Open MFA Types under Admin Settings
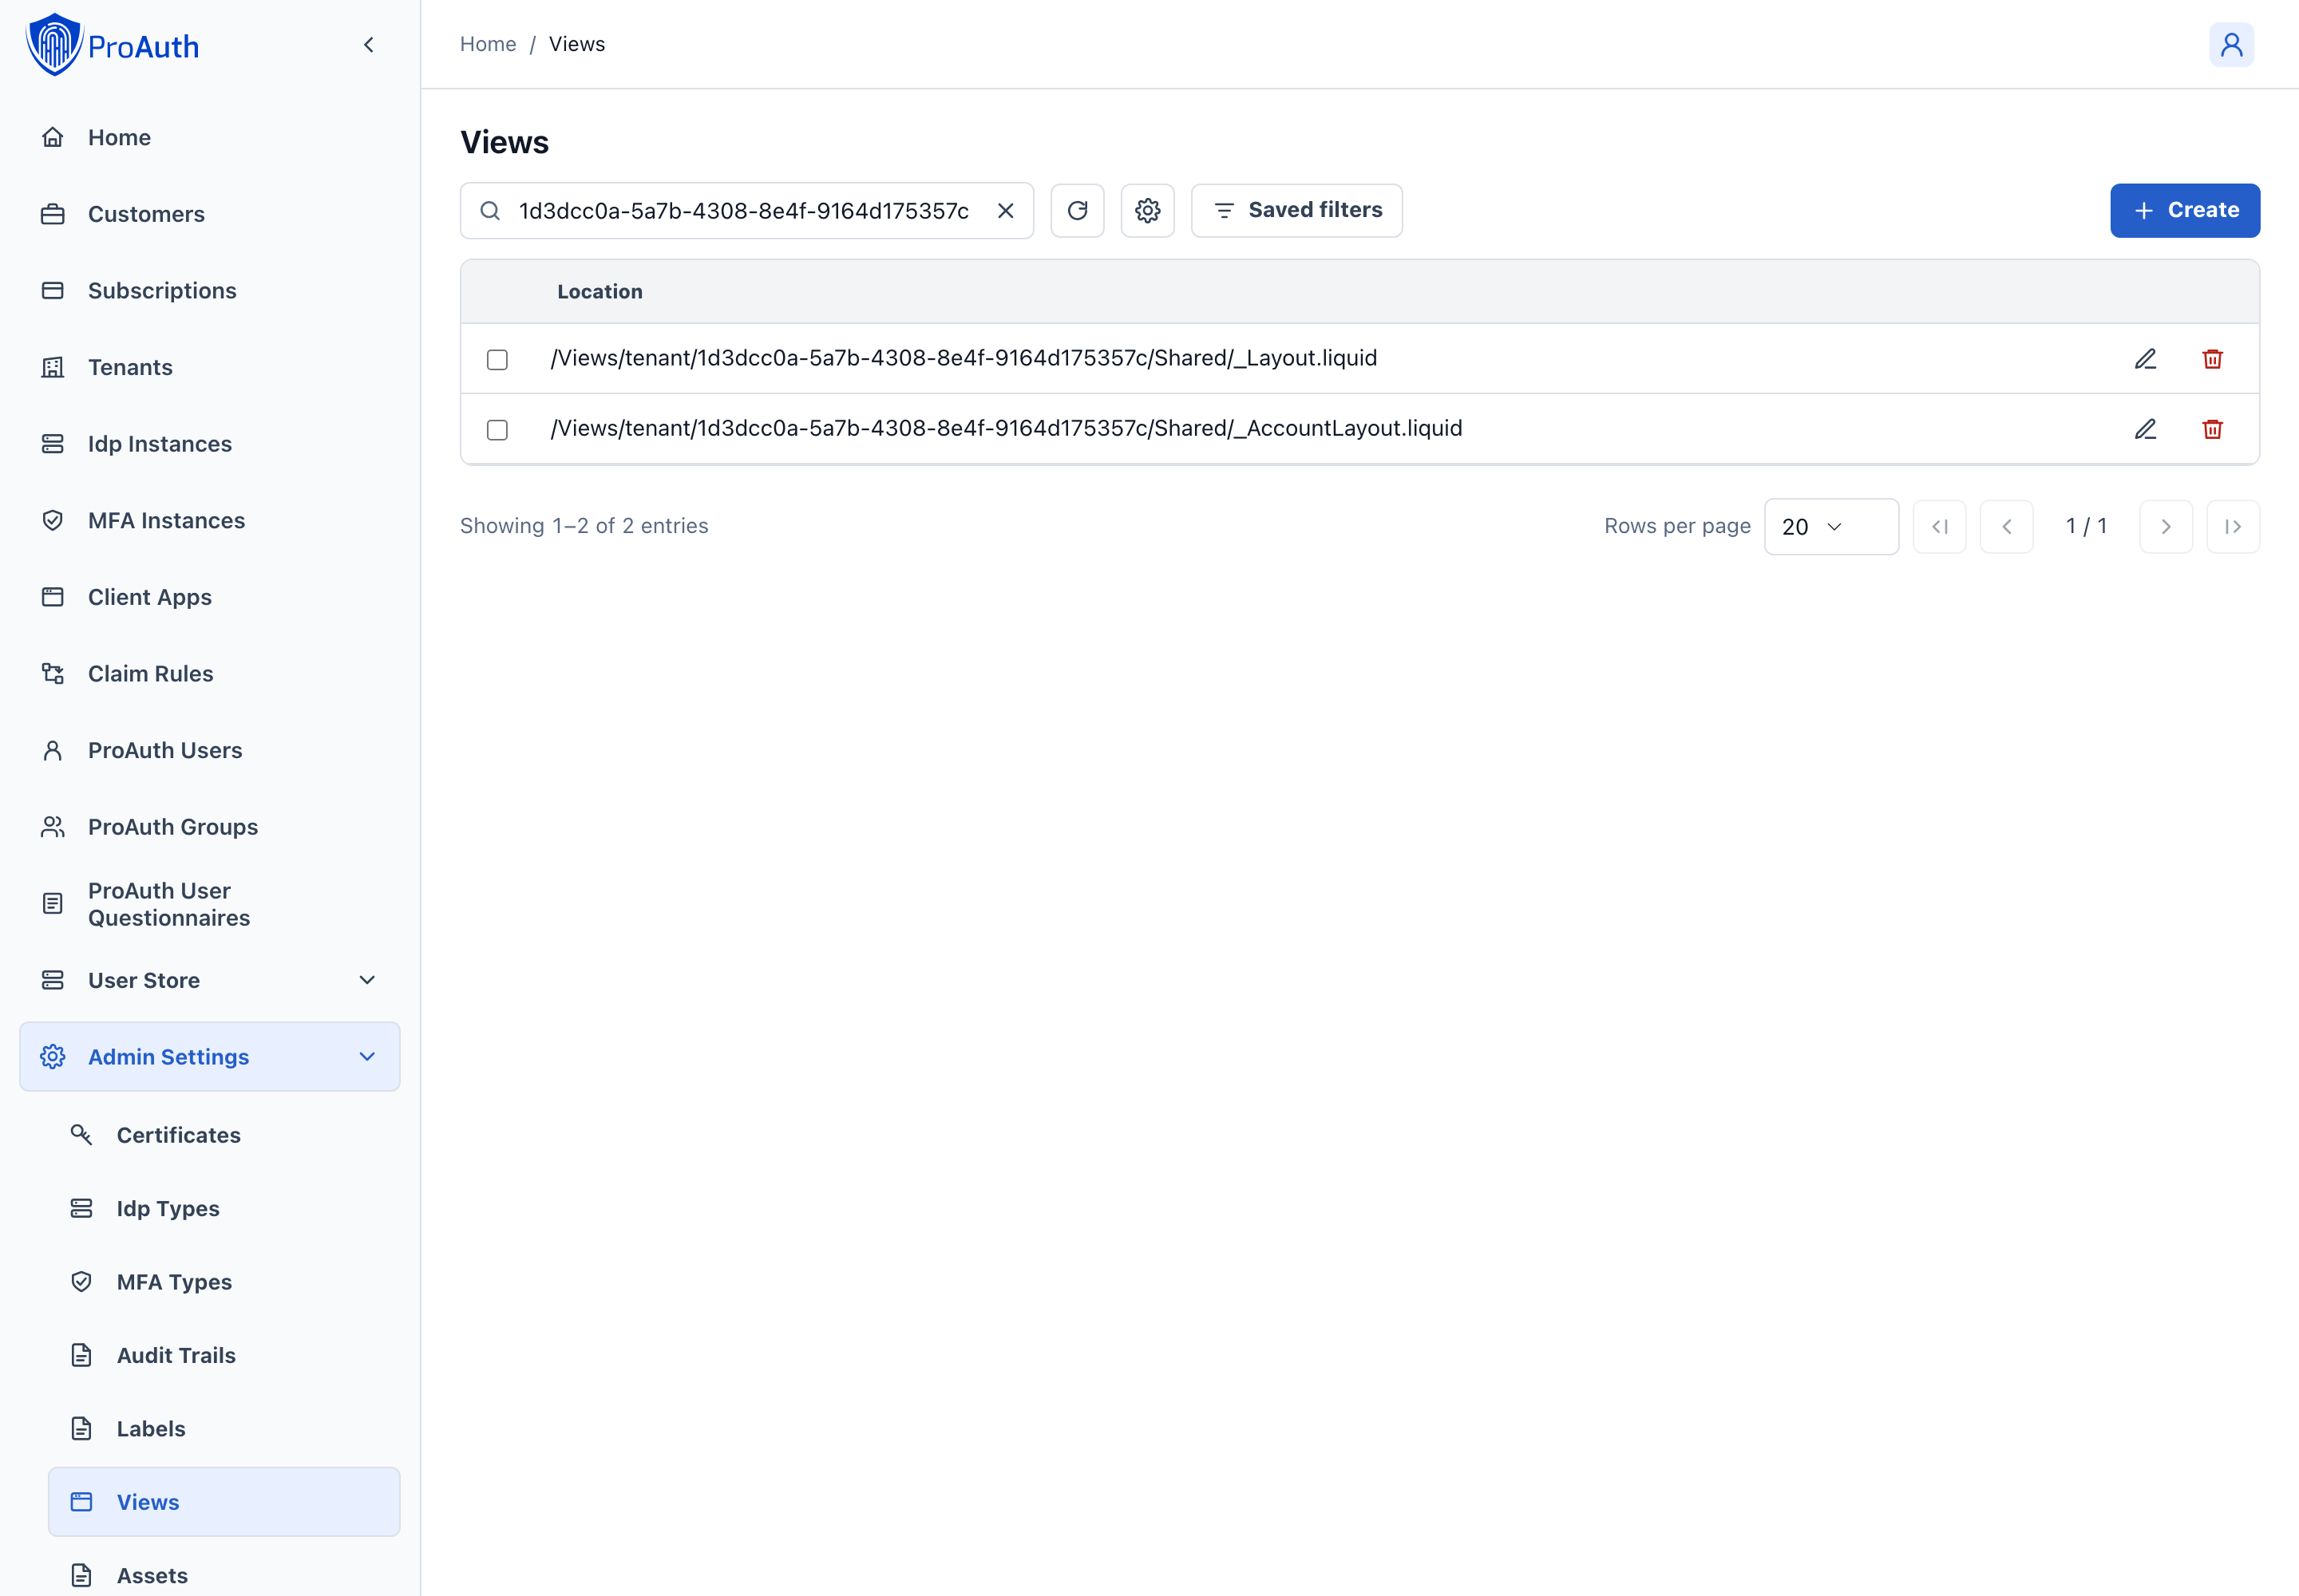Screen dimensions: 2299x1596 [x=224, y=1282]
